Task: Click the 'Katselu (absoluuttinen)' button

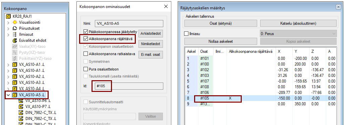Action: [x=298, y=23]
